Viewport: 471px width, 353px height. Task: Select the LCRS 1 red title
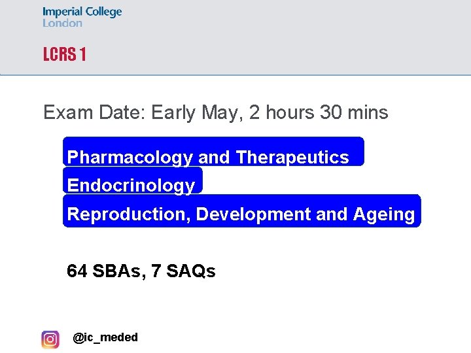tap(64, 54)
